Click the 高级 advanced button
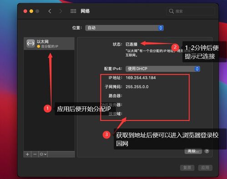227x179 pixels. click(x=193, y=151)
